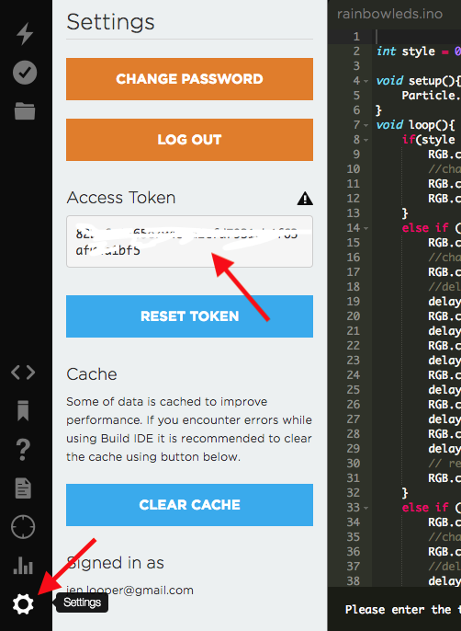Click the RESET TOKEN button
Image resolution: width=461 pixels, height=631 pixels.
point(190,316)
